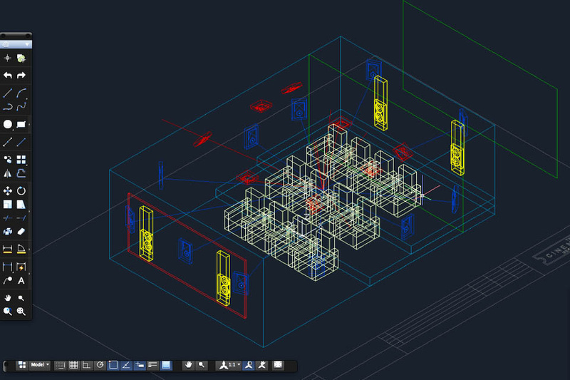570x380 pixels.
Task: Select the Zoom magnifier in the tool palette
Action: [21, 298]
